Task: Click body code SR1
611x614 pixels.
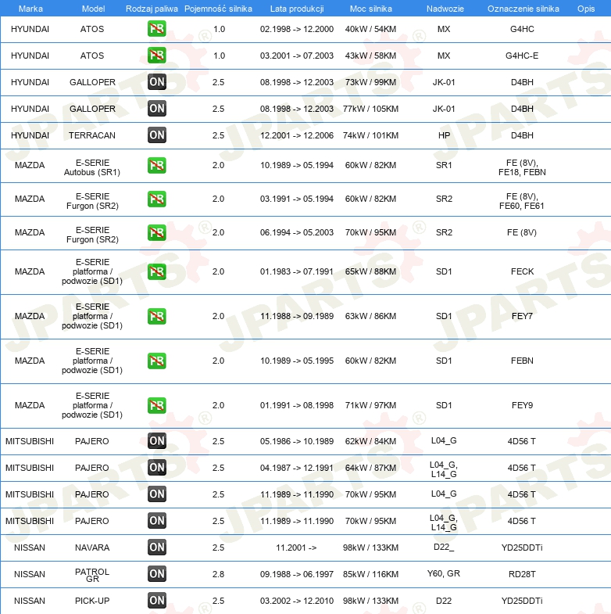Action: (x=444, y=165)
